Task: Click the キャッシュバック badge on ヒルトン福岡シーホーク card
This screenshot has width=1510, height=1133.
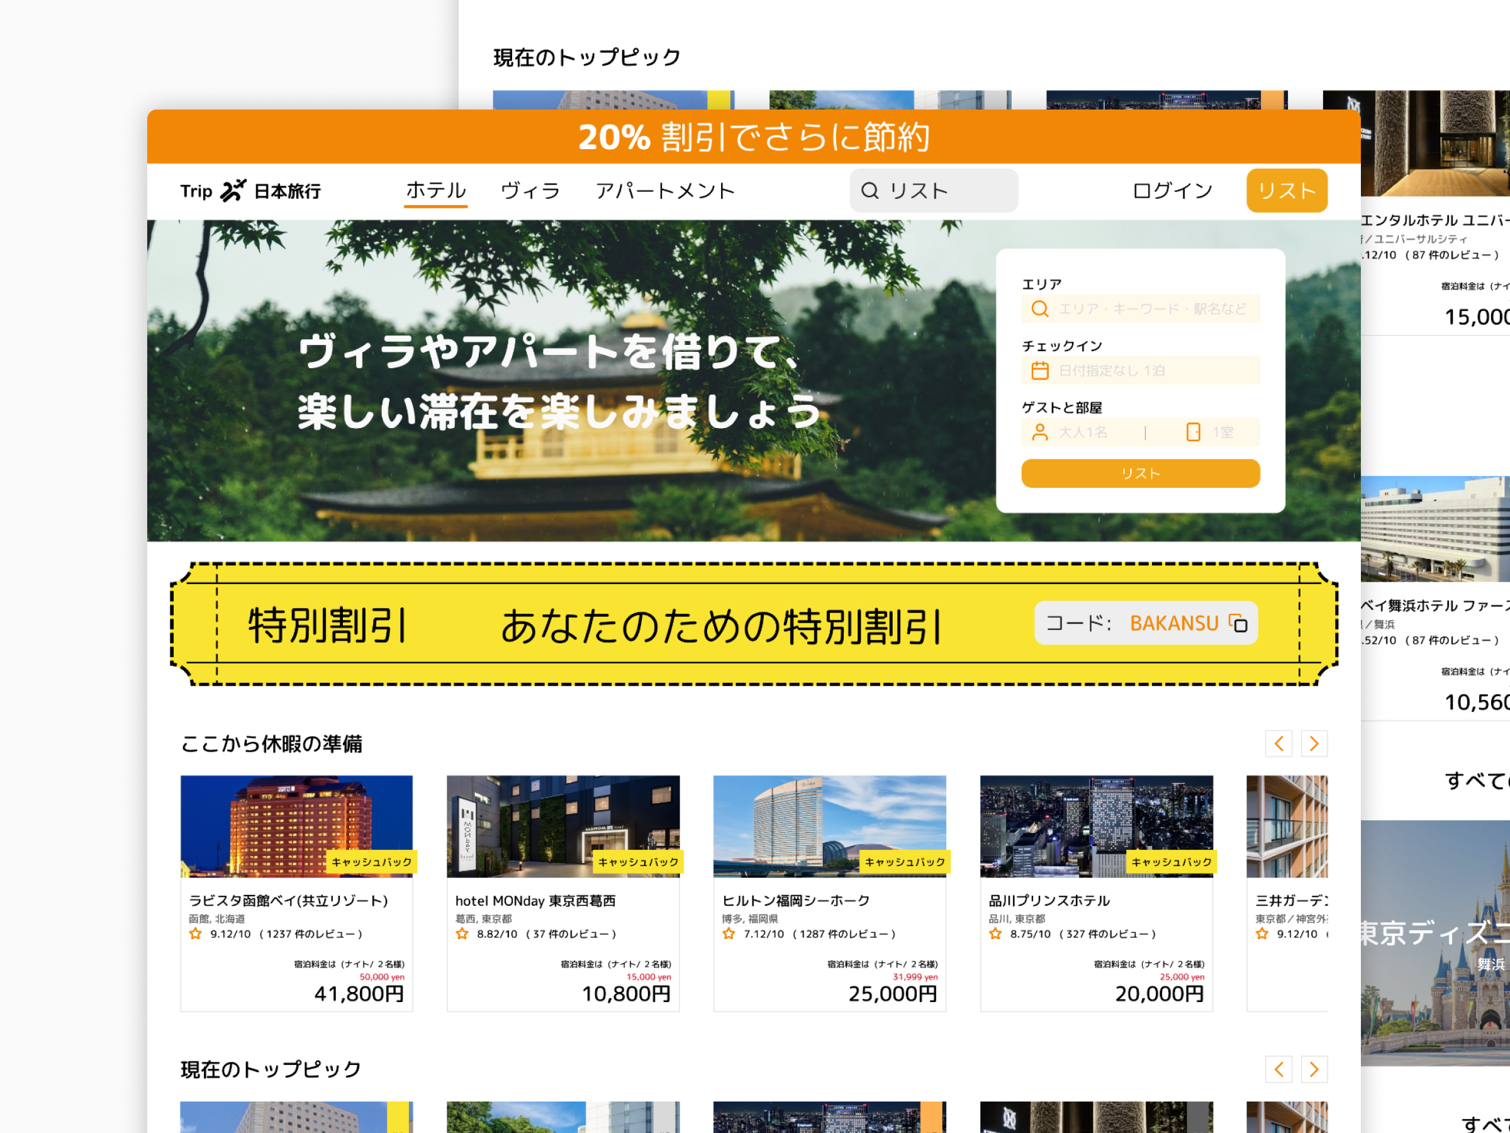Action: (905, 862)
